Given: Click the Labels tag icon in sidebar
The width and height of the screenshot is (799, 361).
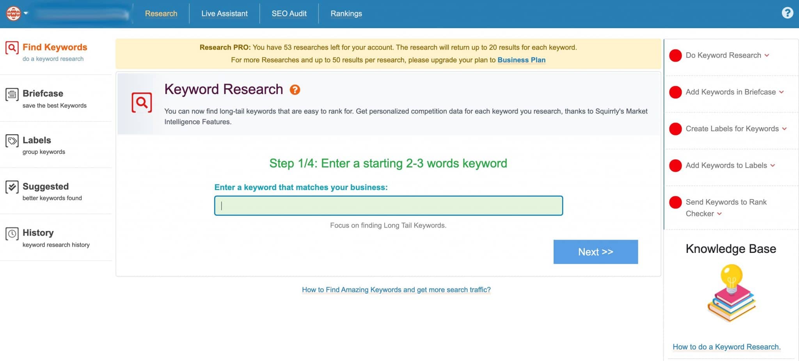Looking at the screenshot, I should click(x=11, y=141).
